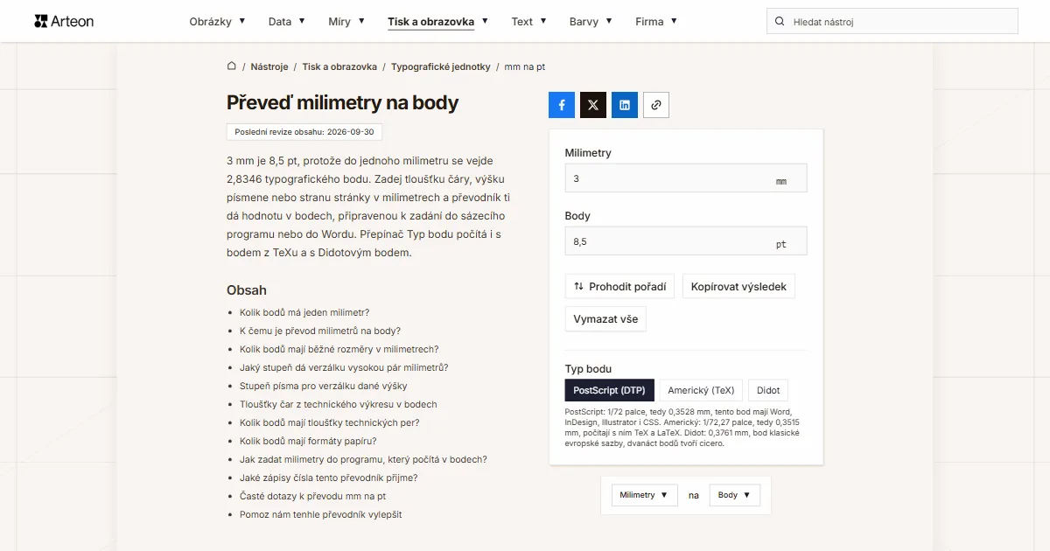Open the Body target unit dropdown
The image size is (1050, 551).
pos(734,495)
